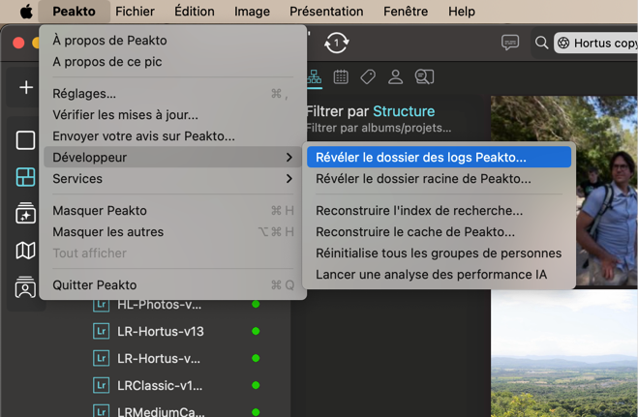Viewport: 638px width, 417px height.
Task: Click the magnifier search icon
Action: click(541, 43)
